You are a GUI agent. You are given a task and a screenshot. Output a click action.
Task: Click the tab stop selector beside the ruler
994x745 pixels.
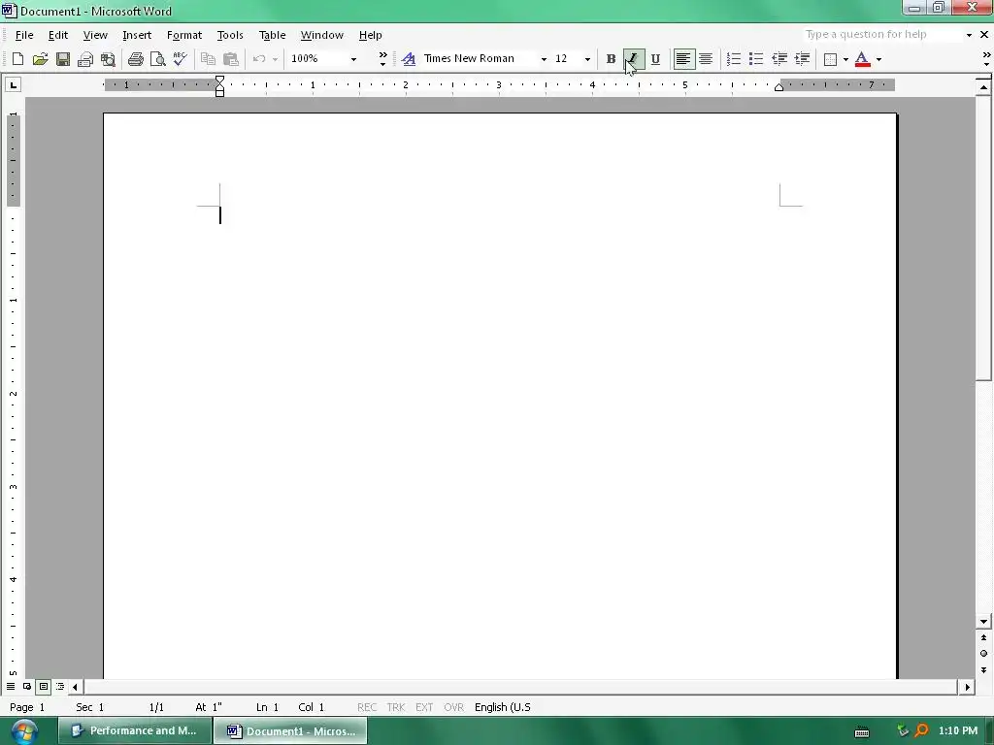pyautogui.click(x=14, y=84)
